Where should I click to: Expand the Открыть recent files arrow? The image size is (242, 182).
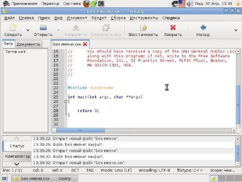(59, 30)
